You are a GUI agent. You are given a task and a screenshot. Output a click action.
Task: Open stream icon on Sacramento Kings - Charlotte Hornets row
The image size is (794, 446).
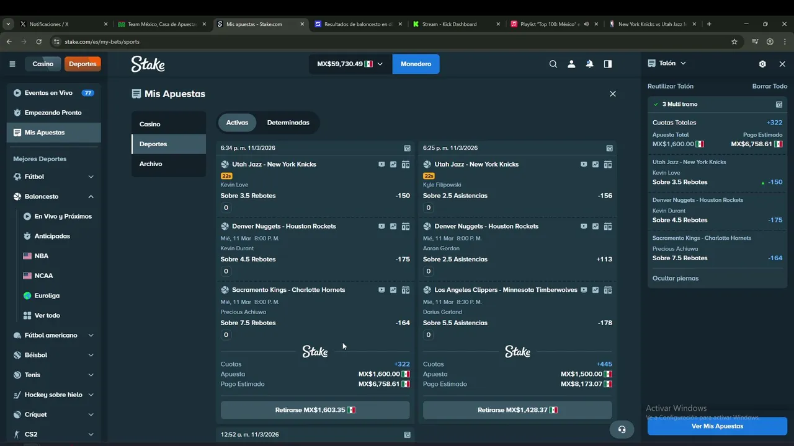point(381,290)
